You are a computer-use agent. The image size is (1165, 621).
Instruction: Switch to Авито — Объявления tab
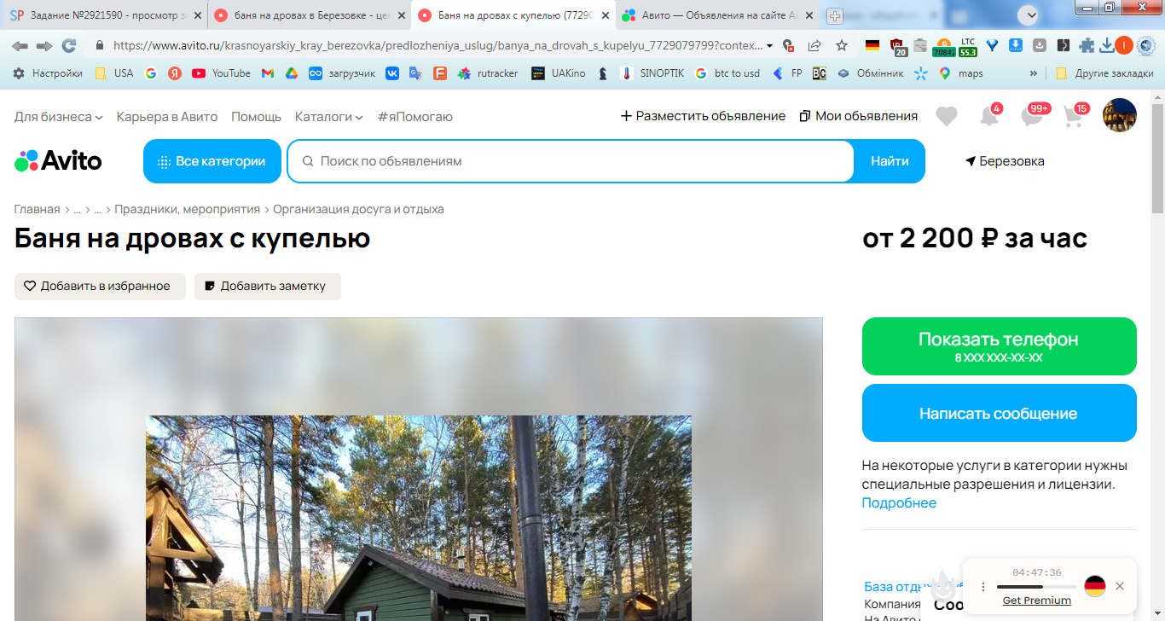tap(718, 15)
